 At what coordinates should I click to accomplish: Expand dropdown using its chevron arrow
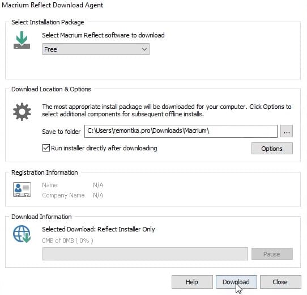point(144,49)
